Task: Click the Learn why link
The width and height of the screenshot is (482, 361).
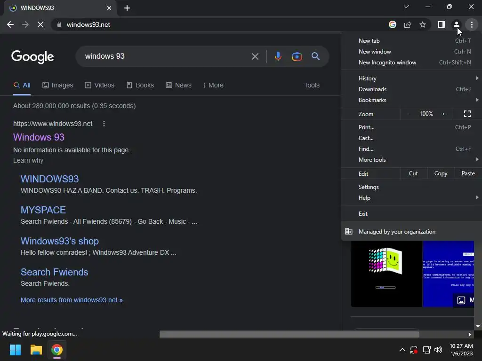Action: point(28,161)
